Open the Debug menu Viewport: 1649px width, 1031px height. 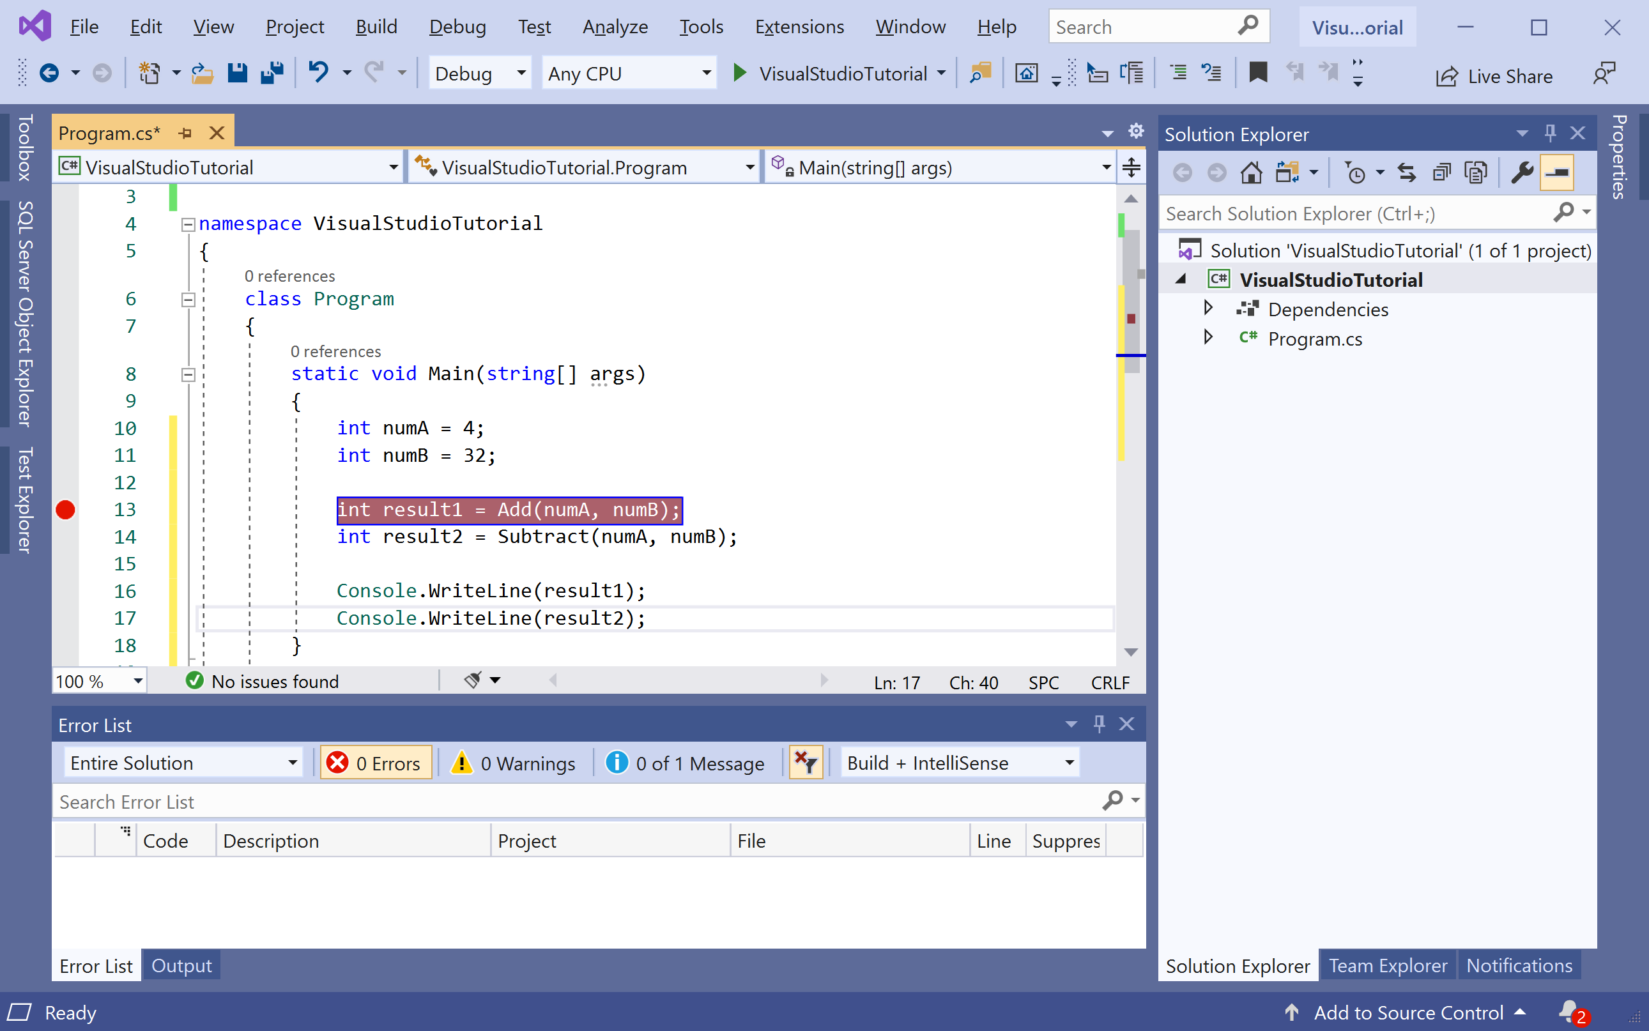pos(457,27)
